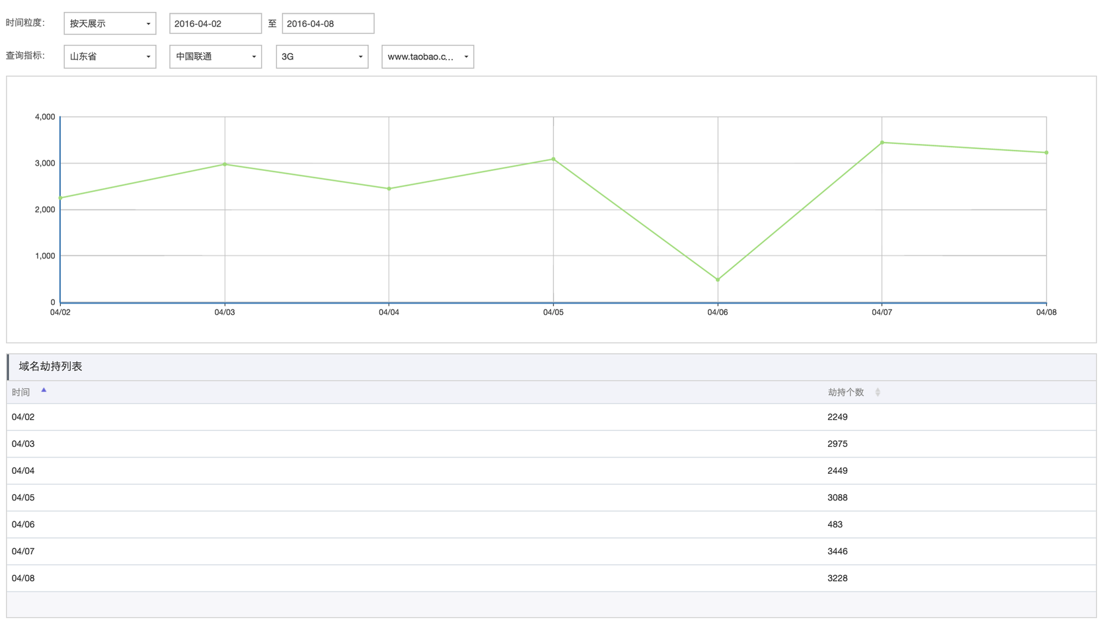
Task: Click the 4,000 y-axis label
Action: tap(45, 117)
